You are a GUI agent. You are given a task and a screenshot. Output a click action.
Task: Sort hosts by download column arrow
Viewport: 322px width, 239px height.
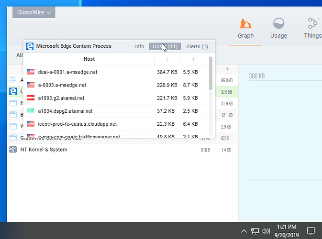click(x=167, y=59)
